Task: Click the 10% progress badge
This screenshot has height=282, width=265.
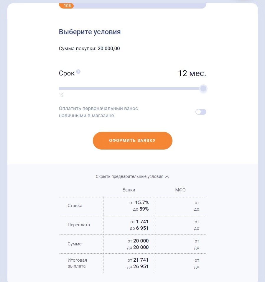Action: coord(67,6)
